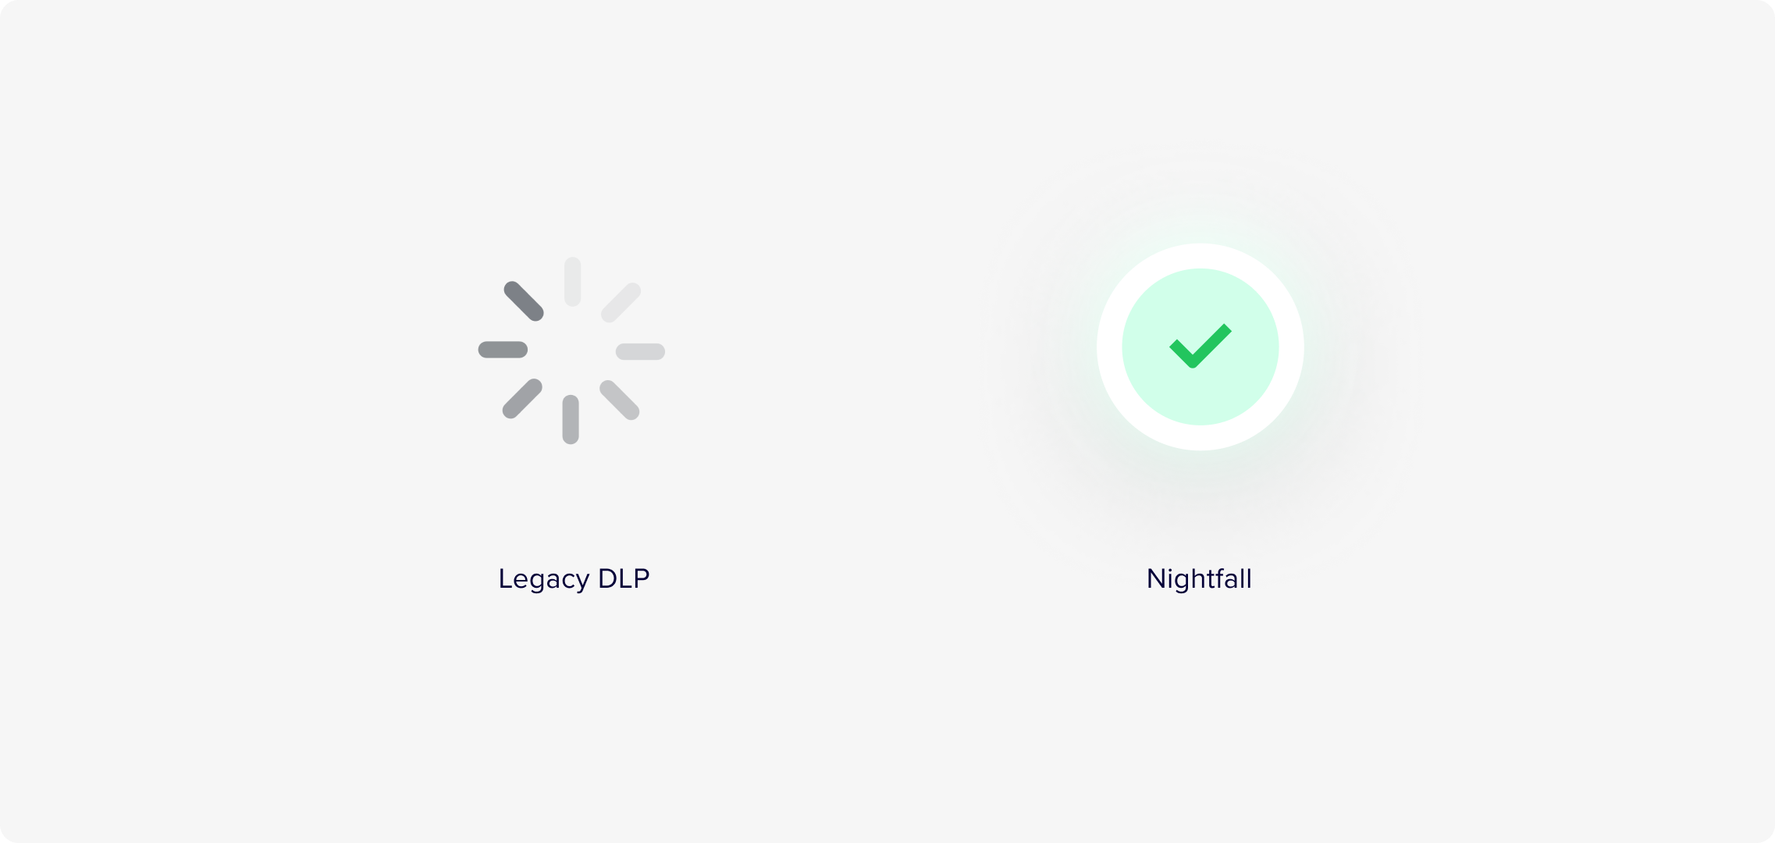Select the pale horizontal spinner bar
Viewport: 1775px width, 843px height.
click(640, 351)
